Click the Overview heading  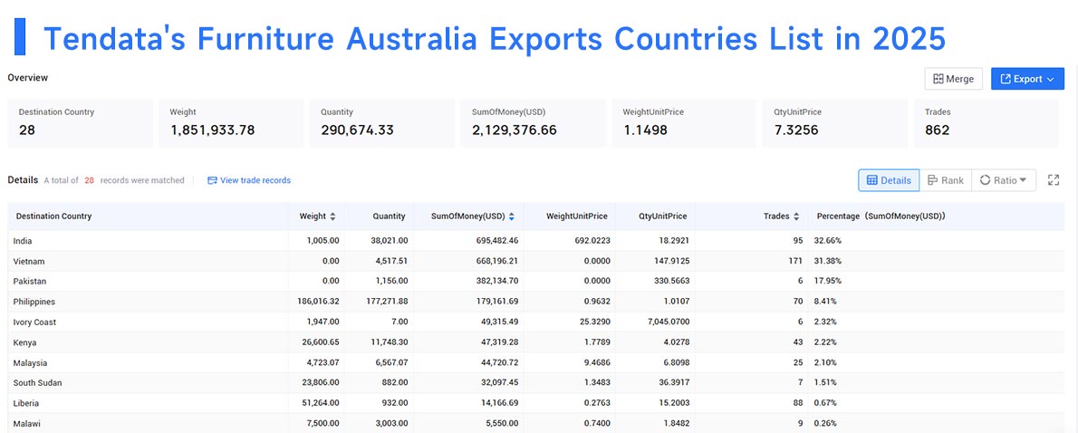[x=27, y=78]
